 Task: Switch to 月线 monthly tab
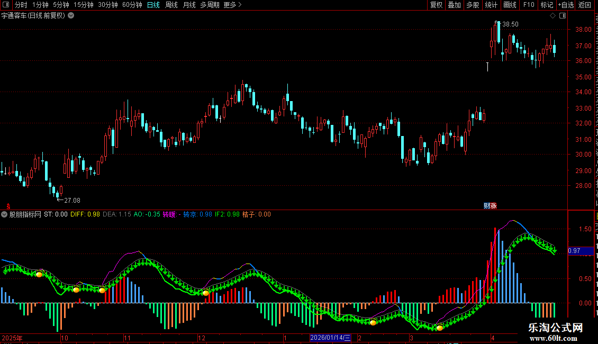(x=189, y=5)
